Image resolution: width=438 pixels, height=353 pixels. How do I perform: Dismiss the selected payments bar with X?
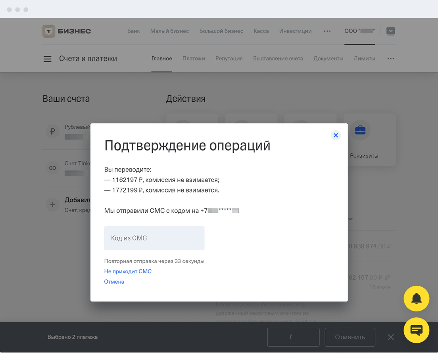click(390, 337)
